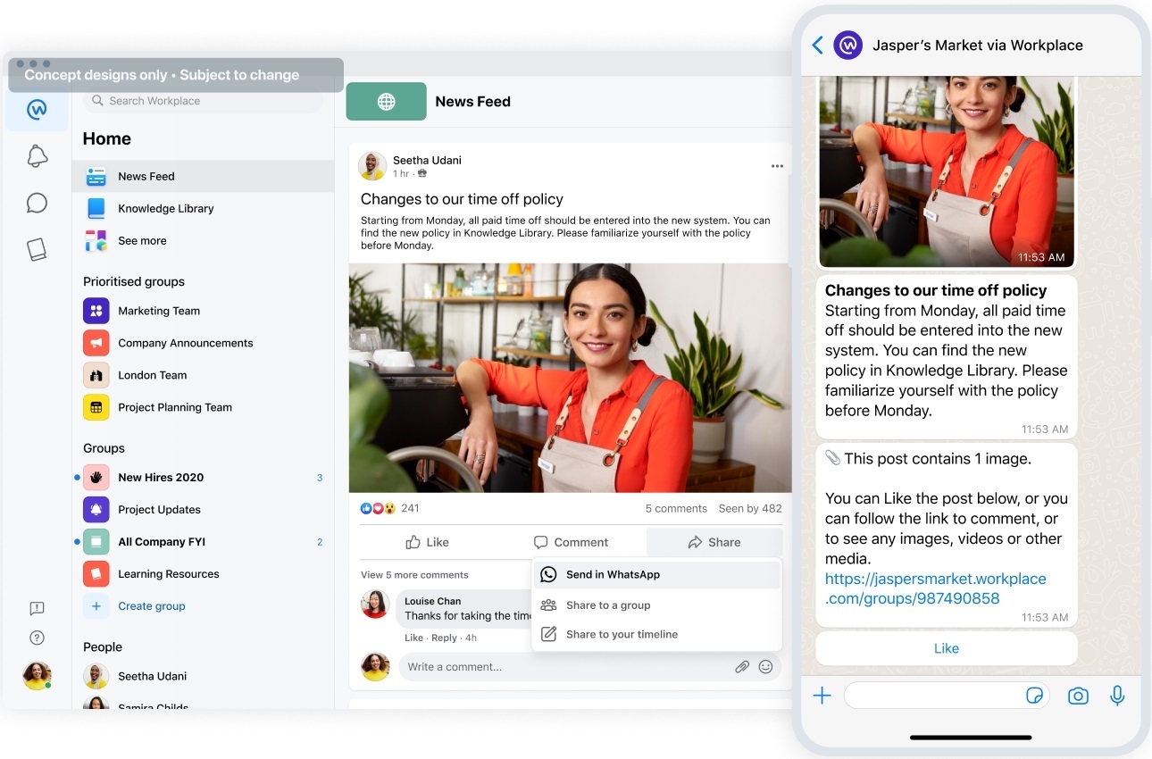Click the Learning Resources group icon
This screenshot has height=759, width=1152.
pos(96,574)
